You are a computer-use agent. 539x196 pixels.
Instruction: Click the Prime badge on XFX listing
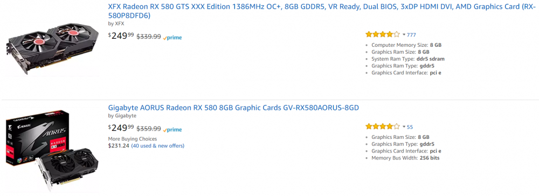point(172,37)
